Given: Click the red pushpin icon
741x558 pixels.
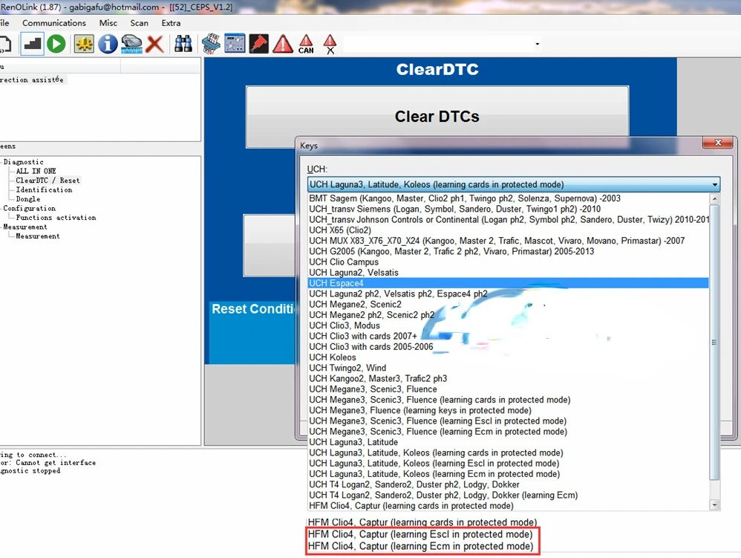Looking at the screenshot, I should click(258, 44).
